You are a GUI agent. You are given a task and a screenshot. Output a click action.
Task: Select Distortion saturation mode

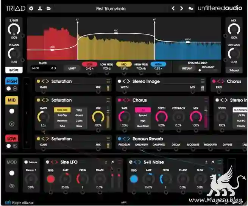click(x=62, y=120)
